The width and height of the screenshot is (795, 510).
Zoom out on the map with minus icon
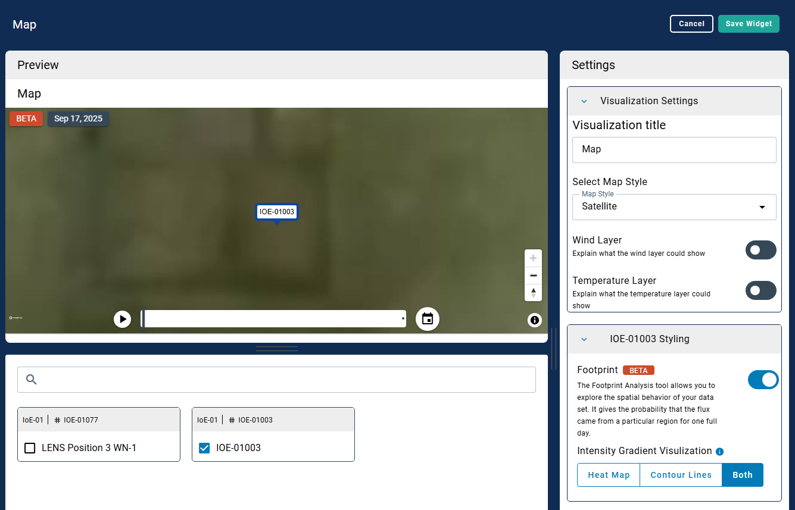pyautogui.click(x=533, y=276)
